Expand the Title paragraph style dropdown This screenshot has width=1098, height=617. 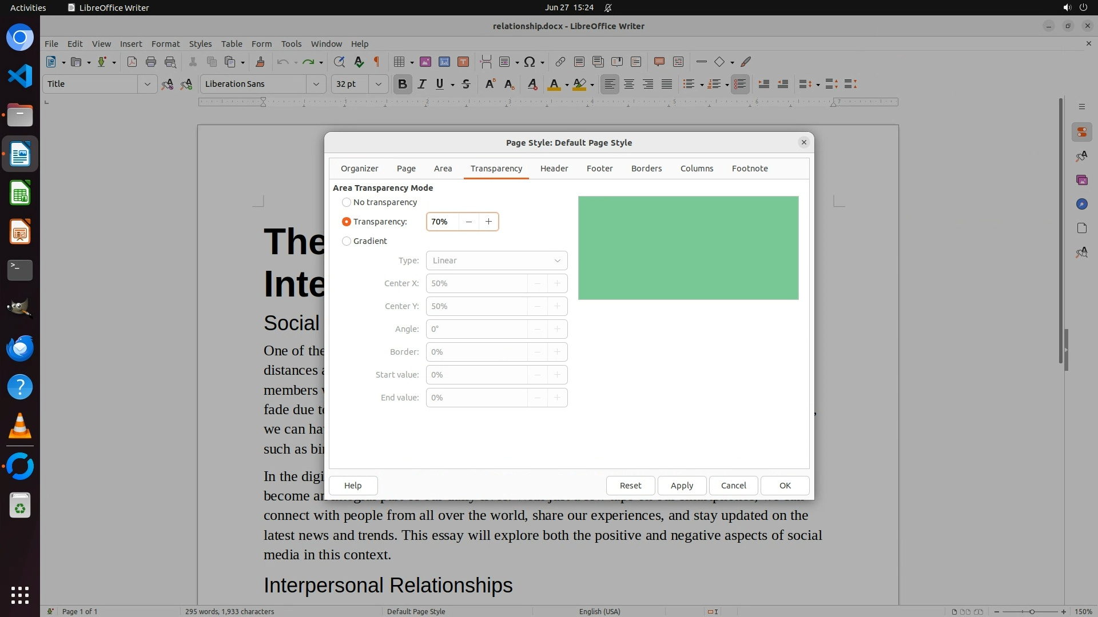pos(147,84)
